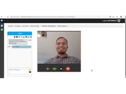Expand the user account dropdown chevron
The image size is (126, 94).
122,21
